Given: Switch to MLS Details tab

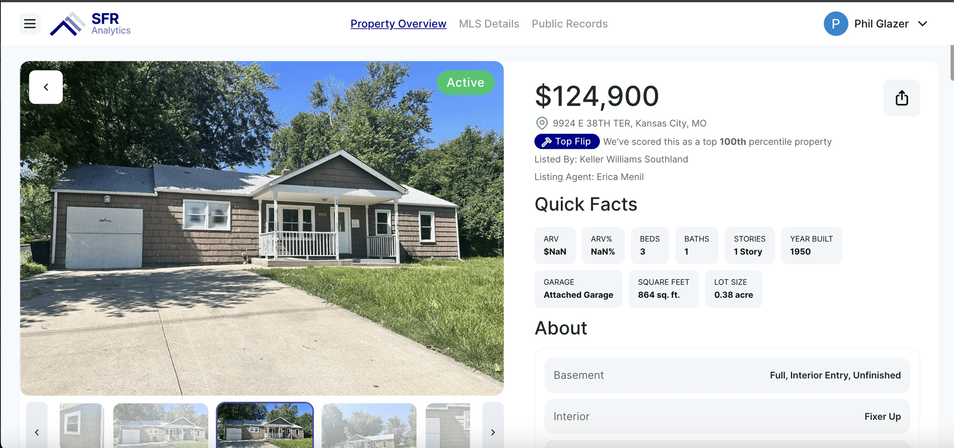Looking at the screenshot, I should click(x=489, y=24).
